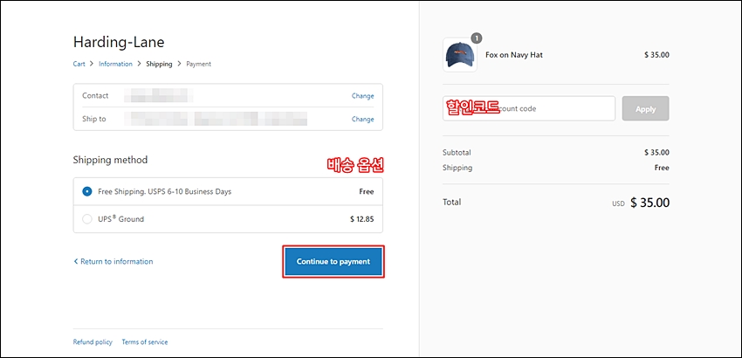Click the Shipping Free value in summary
Image resolution: width=742 pixels, height=358 pixels.
coord(662,168)
